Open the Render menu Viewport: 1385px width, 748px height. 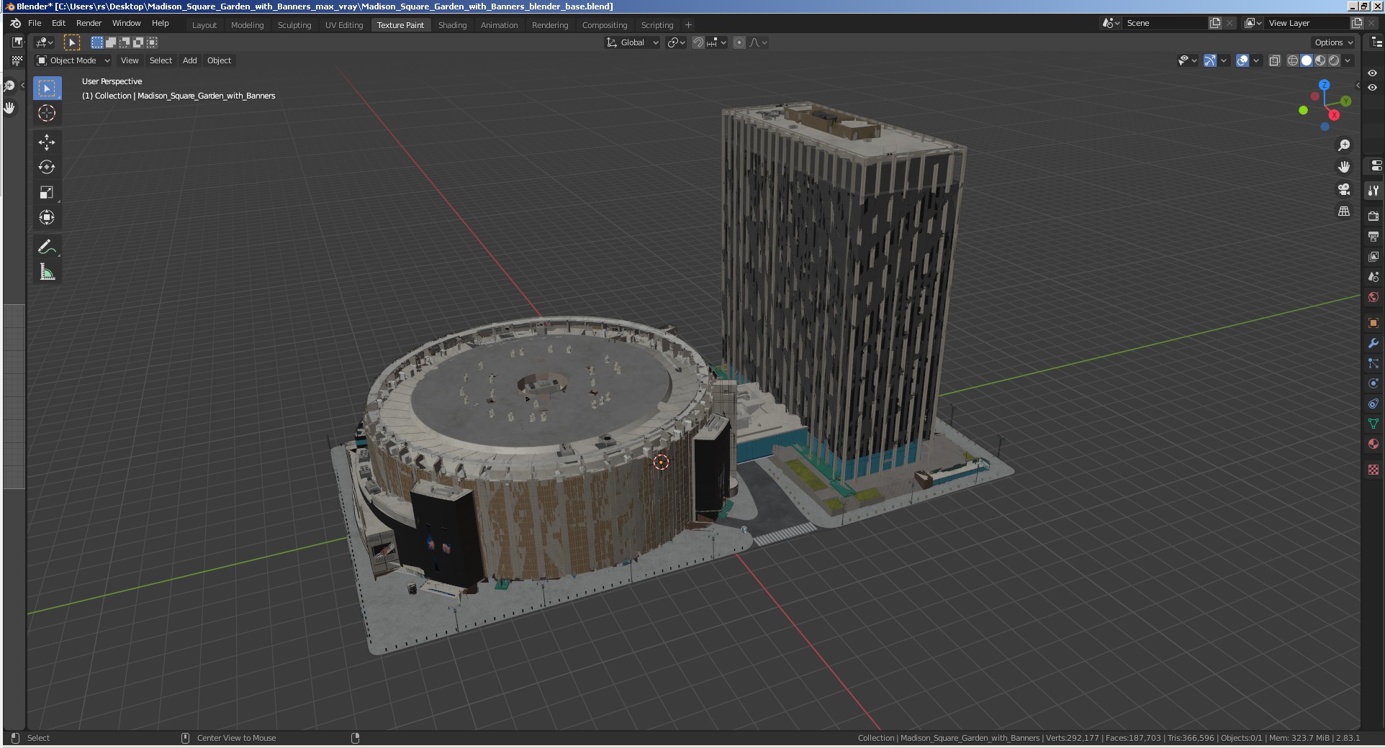click(89, 23)
